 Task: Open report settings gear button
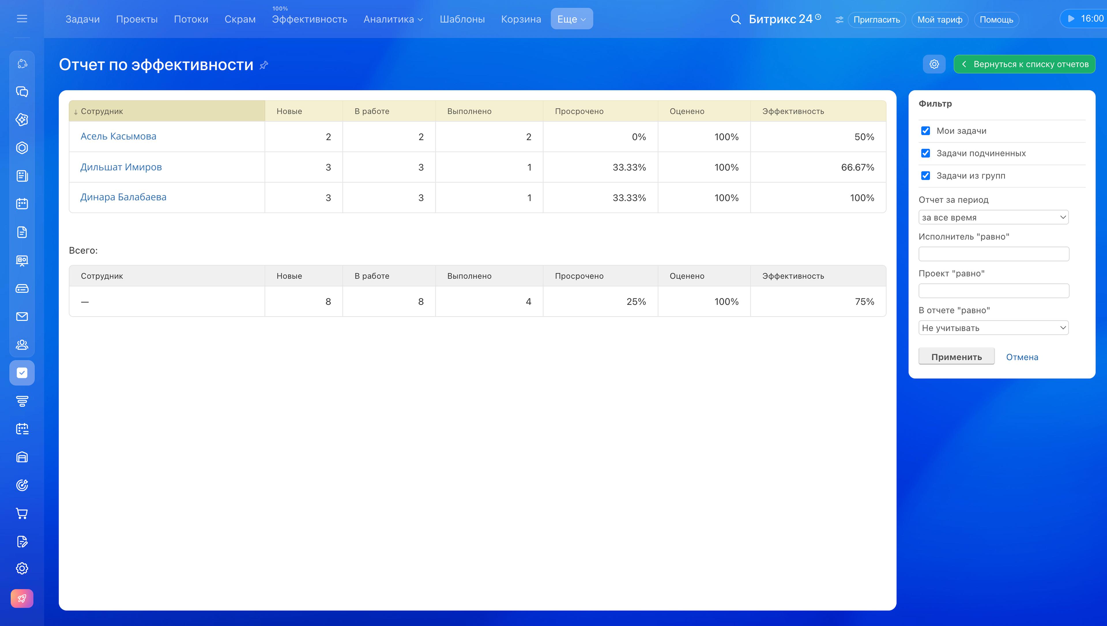pos(934,64)
